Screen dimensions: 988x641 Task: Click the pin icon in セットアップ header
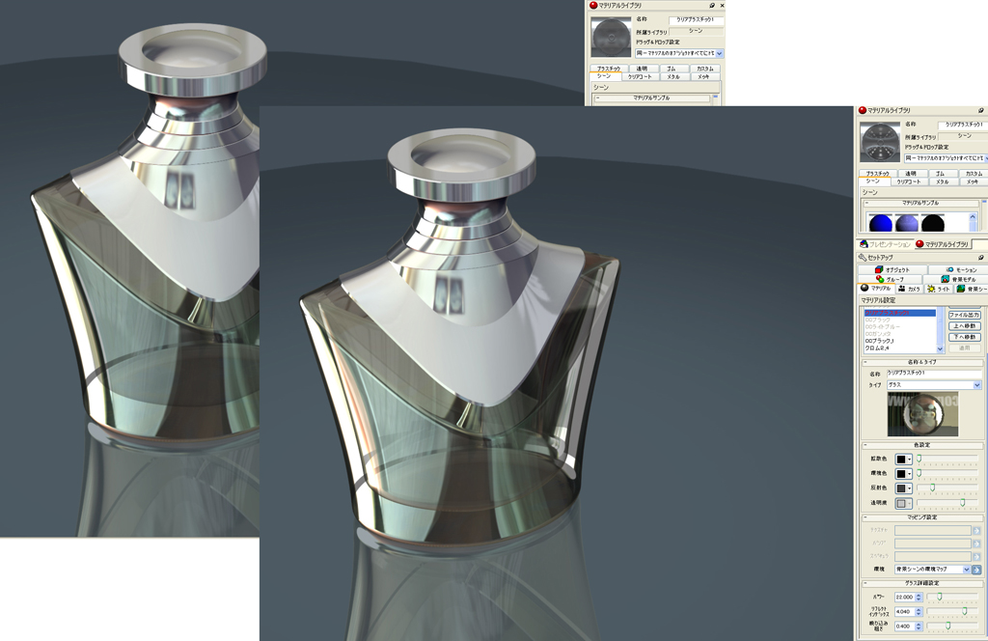[x=980, y=258]
